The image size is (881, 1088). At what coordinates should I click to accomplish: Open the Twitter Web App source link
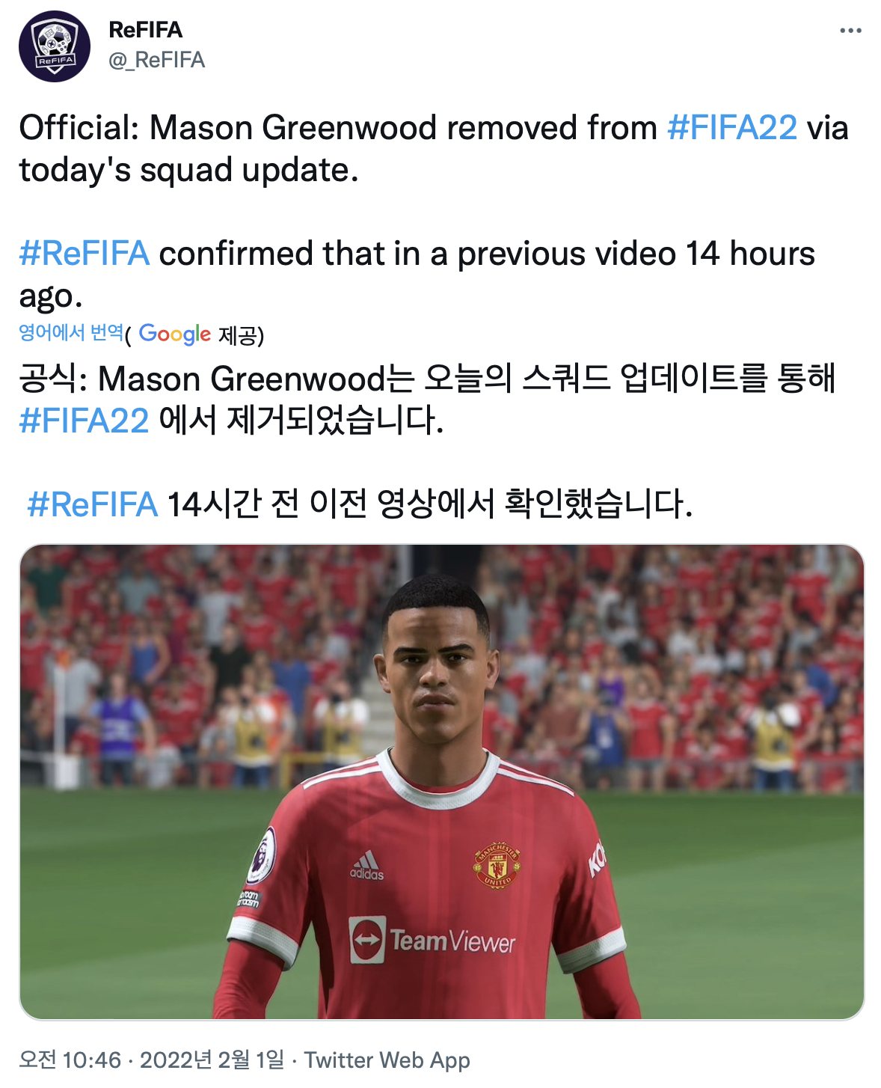(387, 1060)
